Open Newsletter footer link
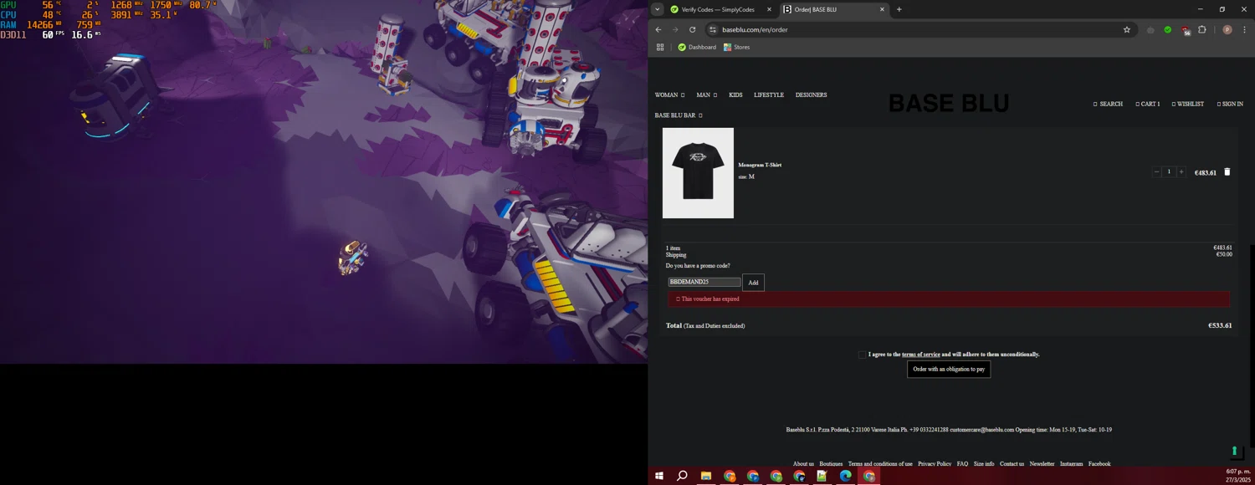 tap(1042, 464)
